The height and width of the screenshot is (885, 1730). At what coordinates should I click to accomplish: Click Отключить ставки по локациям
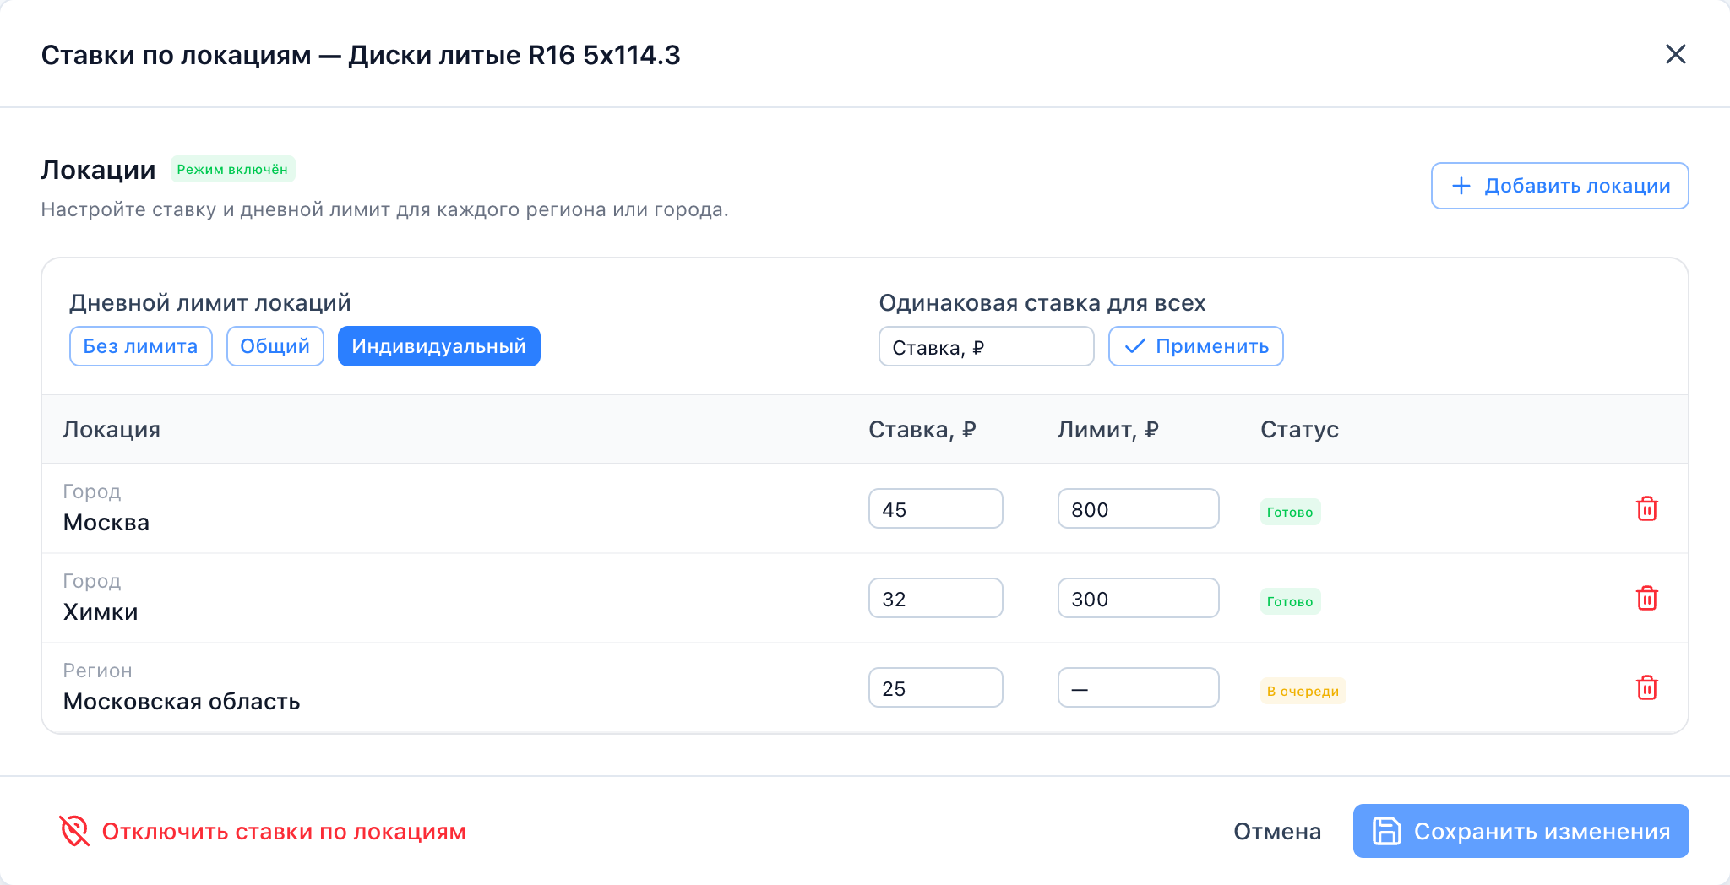262,832
